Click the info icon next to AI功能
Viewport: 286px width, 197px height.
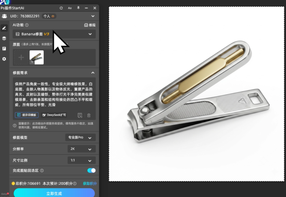click(x=27, y=25)
